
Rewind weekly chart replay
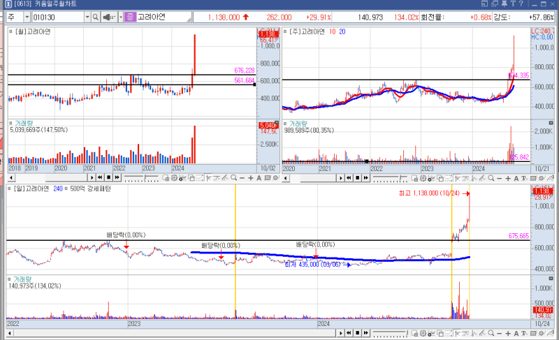[349, 178]
